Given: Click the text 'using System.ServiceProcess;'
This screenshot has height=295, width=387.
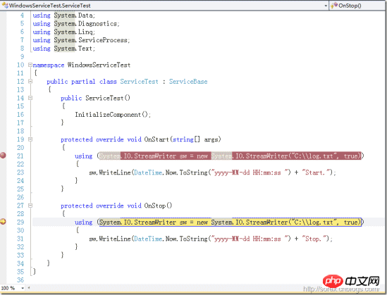Looking at the screenshot, I should (81, 40).
